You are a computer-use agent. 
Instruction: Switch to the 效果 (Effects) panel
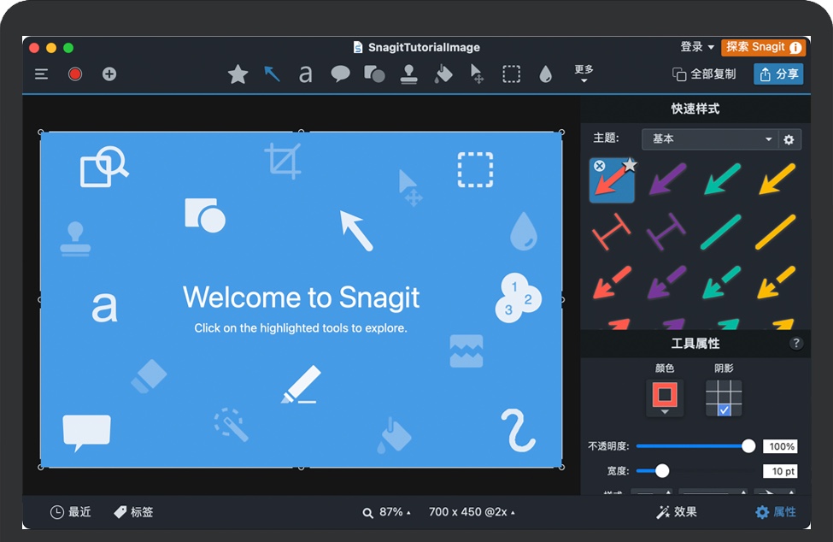(677, 512)
